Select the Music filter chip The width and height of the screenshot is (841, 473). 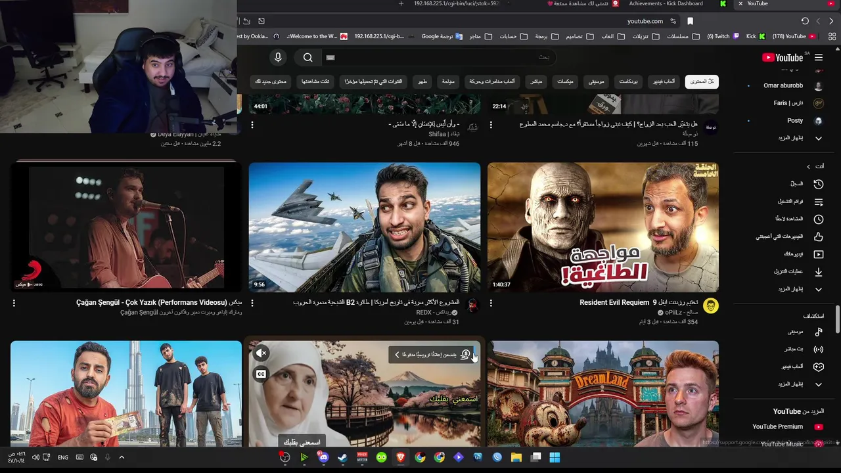pos(596,81)
